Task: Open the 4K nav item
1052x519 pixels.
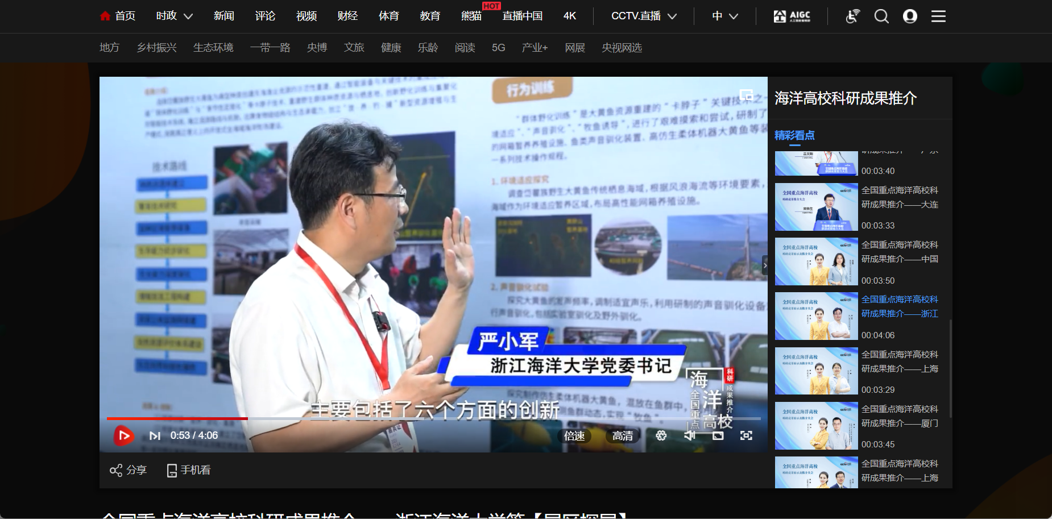Action: pyautogui.click(x=570, y=16)
